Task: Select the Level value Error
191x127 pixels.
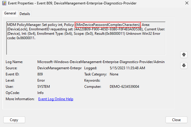Action: tap(42, 80)
